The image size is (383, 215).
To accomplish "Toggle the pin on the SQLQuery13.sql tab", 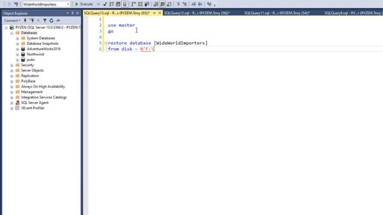I will [154, 13].
